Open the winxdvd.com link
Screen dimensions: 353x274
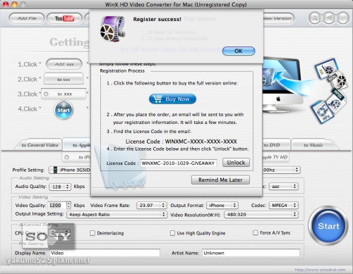320,270
